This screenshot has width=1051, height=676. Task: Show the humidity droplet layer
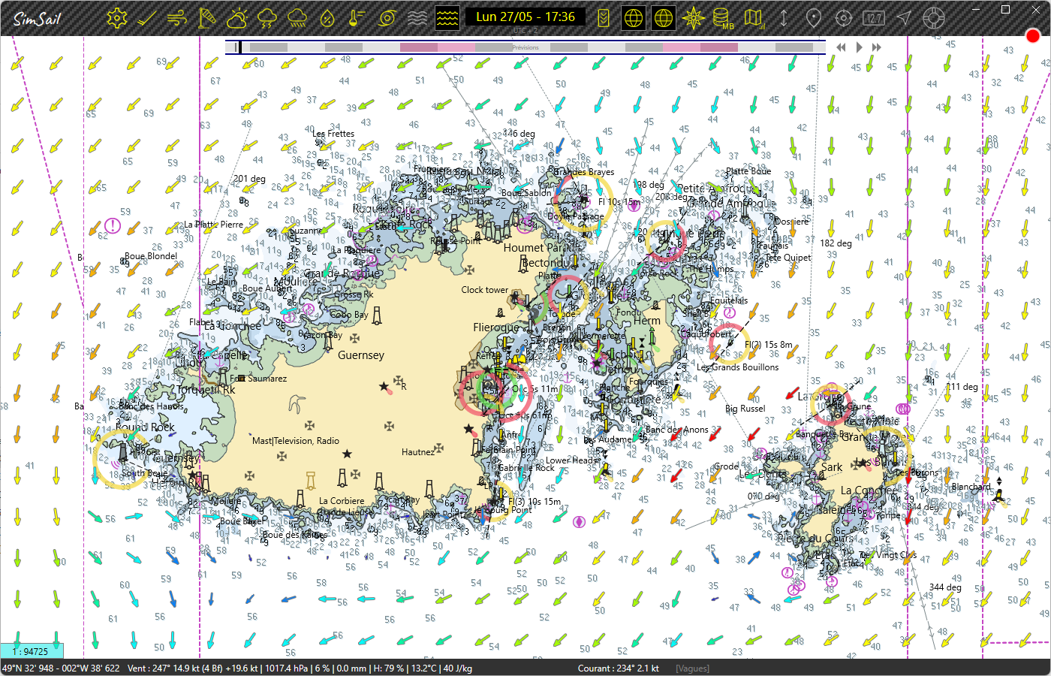327,18
